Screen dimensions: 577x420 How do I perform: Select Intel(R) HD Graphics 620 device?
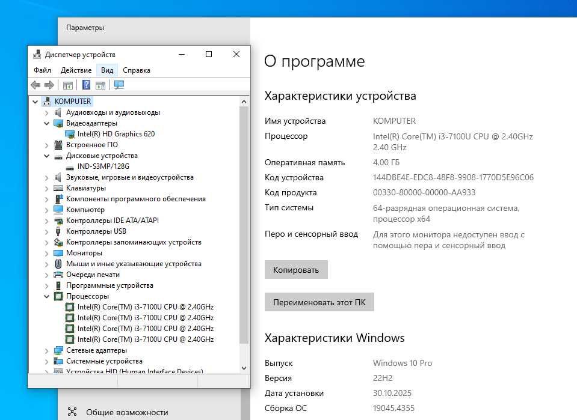click(x=116, y=134)
